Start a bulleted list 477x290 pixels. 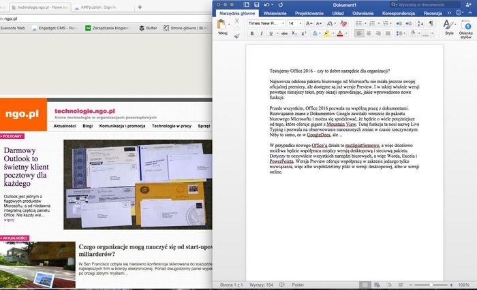[360, 23]
